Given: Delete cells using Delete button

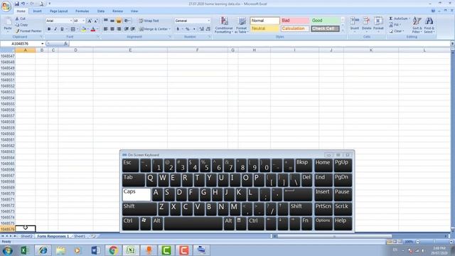Looking at the screenshot, I should [367, 25].
